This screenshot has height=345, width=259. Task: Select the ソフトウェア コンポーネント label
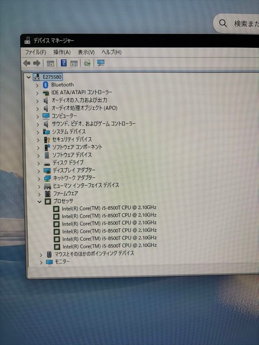click(x=77, y=147)
